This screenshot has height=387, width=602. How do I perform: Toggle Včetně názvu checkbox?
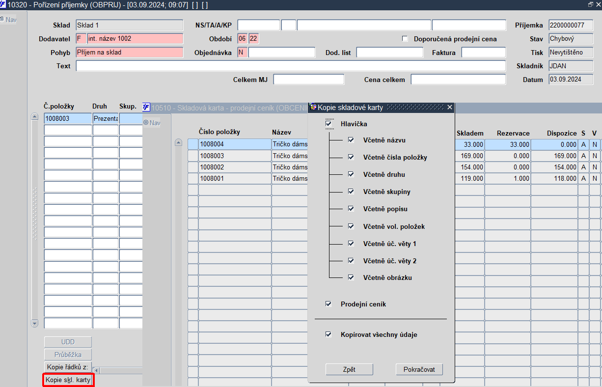pyautogui.click(x=351, y=140)
